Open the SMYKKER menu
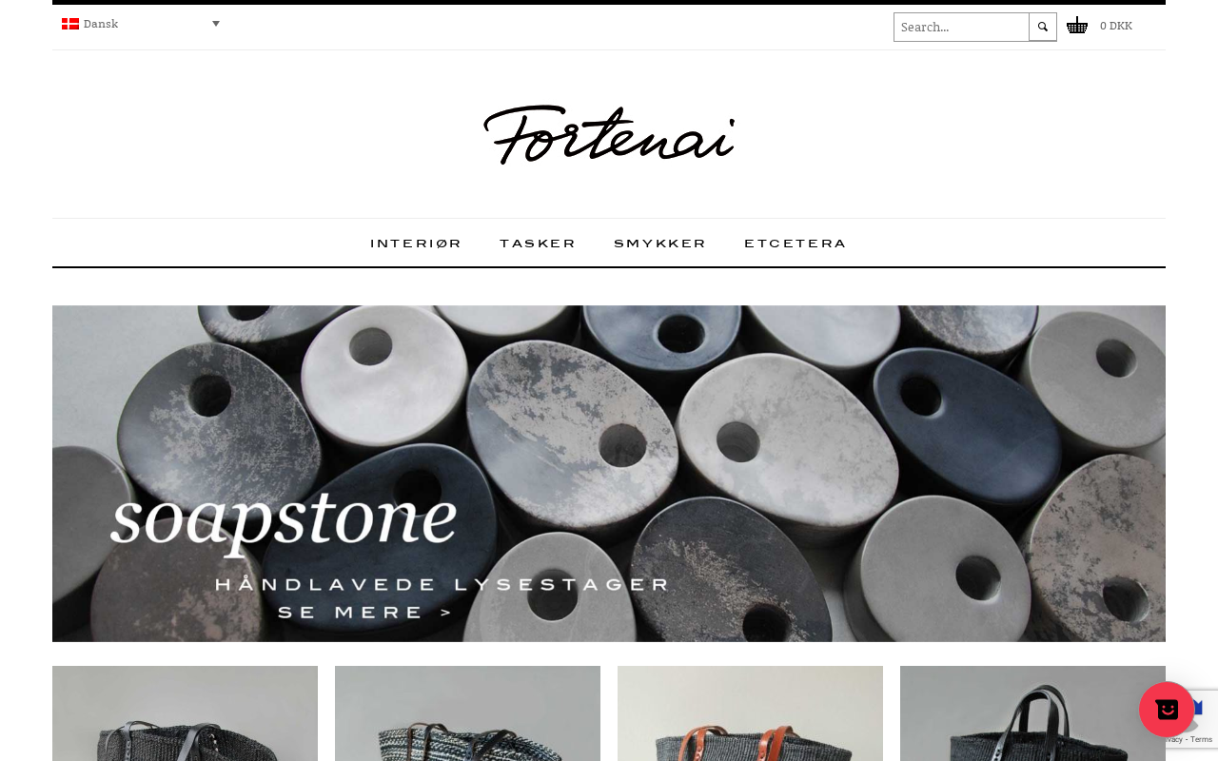Screen dimensions: 1218x761 [x=659, y=244]
